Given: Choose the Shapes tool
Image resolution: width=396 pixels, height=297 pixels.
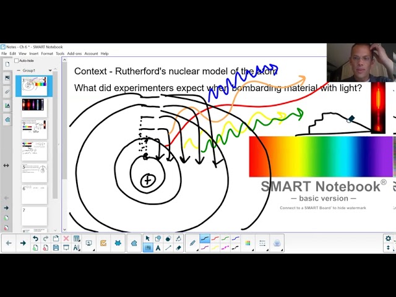Looking at the screenshot, I should pyautogui.click(x=158, y=238).
